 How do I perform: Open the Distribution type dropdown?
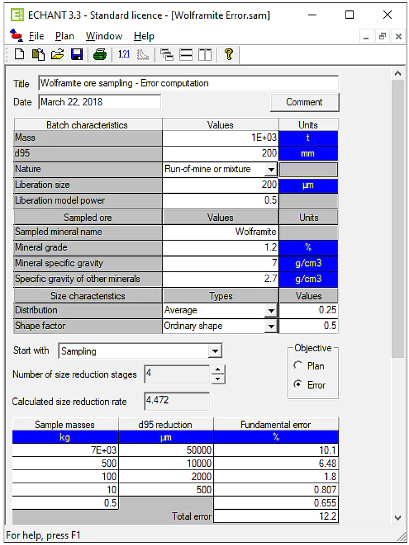tap(271, 310)
